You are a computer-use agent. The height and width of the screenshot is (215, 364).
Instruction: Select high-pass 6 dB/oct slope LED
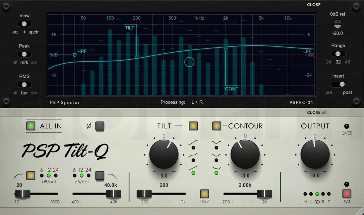(x=42, y=176)
